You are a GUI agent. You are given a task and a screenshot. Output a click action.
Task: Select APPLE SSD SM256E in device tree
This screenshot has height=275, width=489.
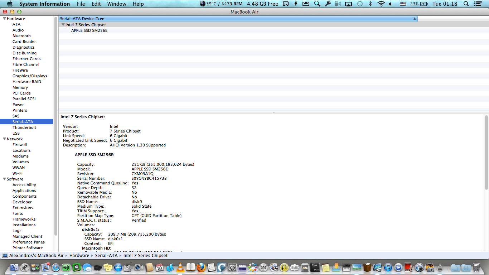(x=89, y=30)
